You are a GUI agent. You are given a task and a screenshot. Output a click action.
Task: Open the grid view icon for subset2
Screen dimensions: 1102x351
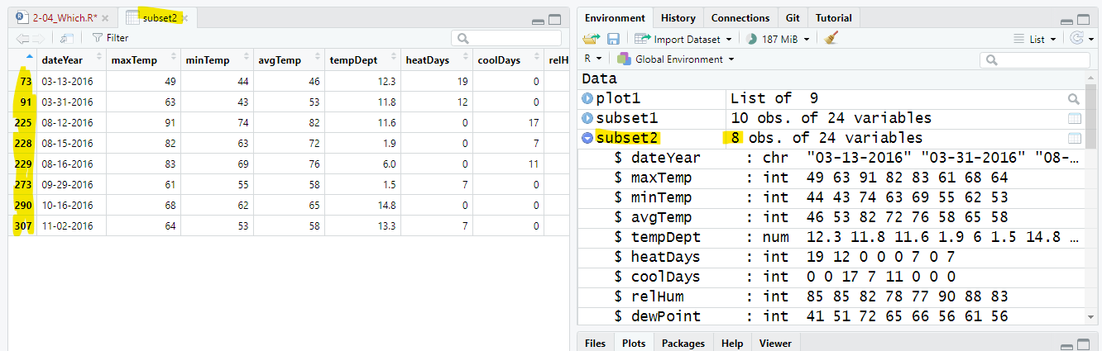[x=1074, y=138]
